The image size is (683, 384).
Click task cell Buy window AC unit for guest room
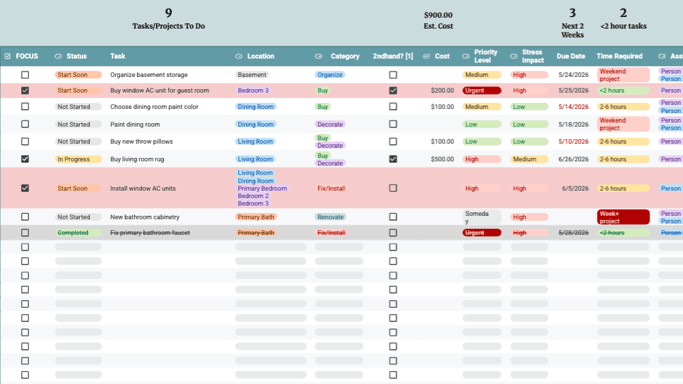click(x=160, y=91)
